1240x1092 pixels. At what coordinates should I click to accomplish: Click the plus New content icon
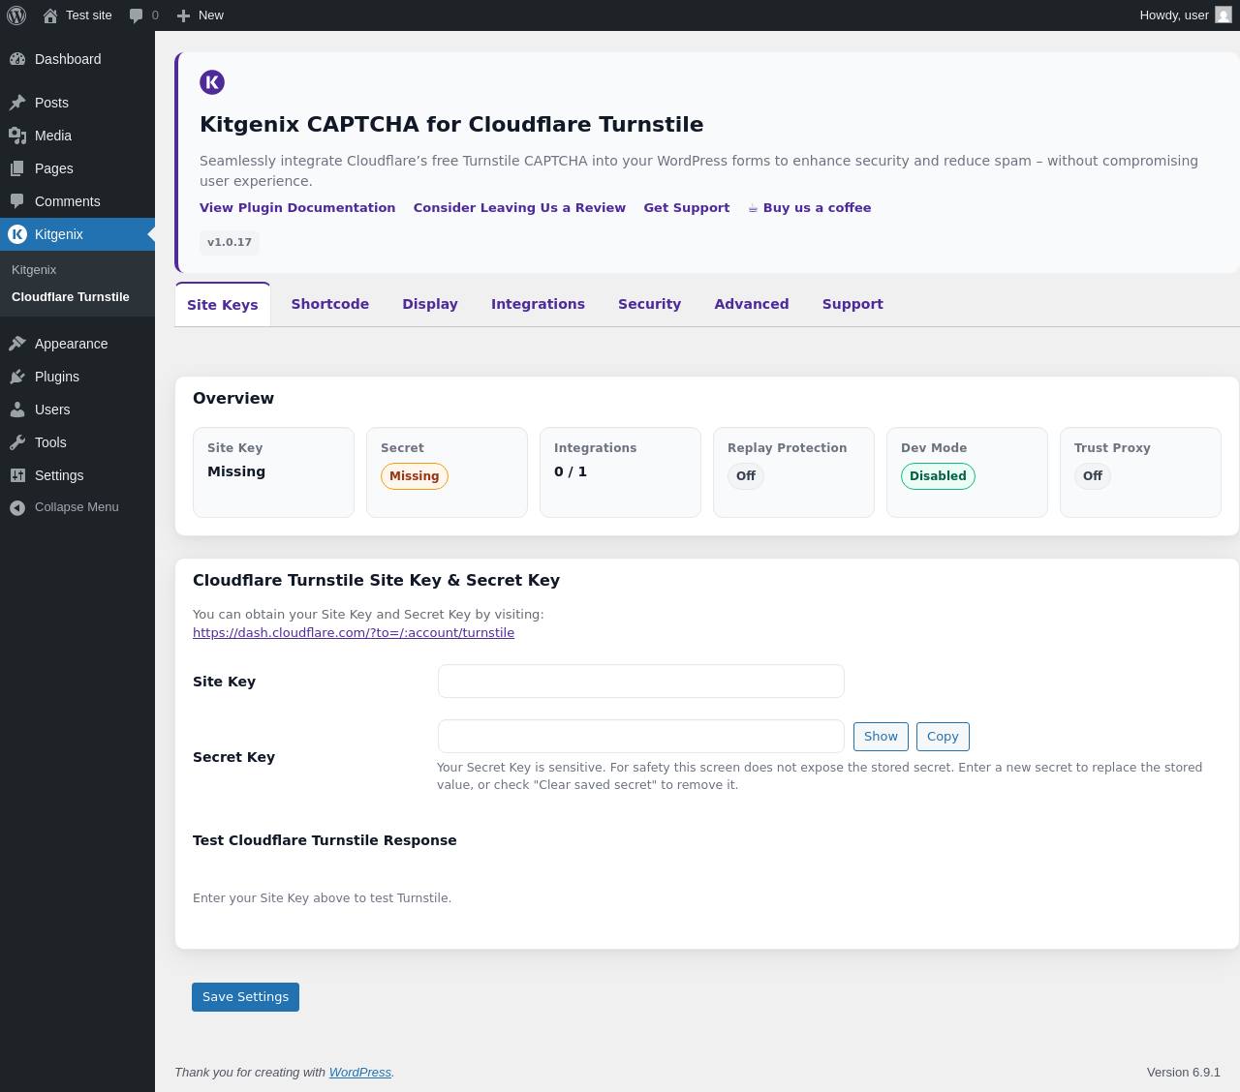(183, 15)
